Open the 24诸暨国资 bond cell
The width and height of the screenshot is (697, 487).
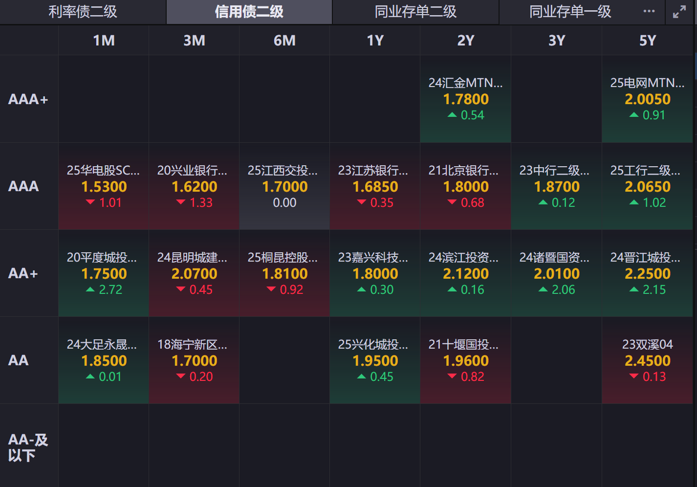556,273
